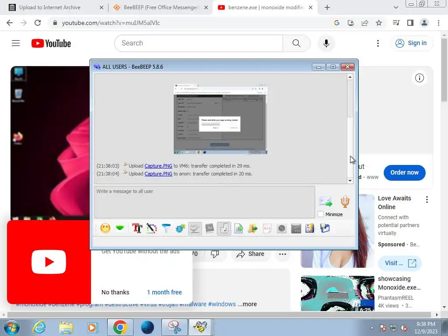Open more video actions ellipsis button

coord(283,254)
